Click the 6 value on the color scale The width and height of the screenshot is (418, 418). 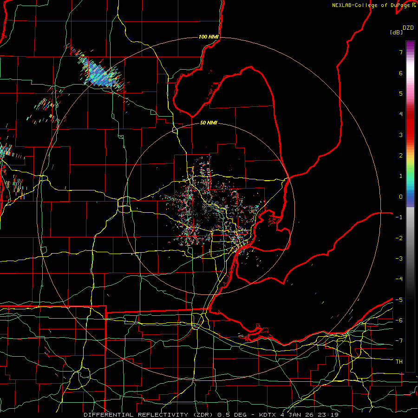click(x=401, y=73)
